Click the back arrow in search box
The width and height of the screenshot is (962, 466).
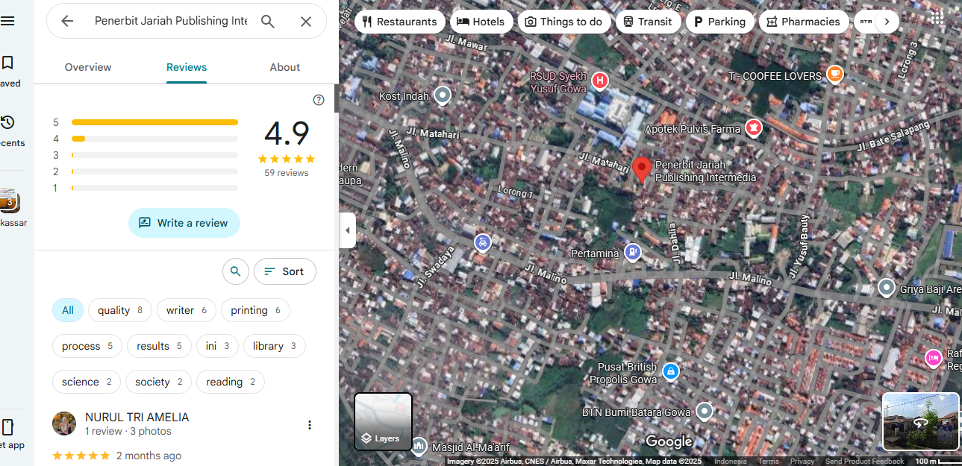pyautogui.click(x=67, y=21)
